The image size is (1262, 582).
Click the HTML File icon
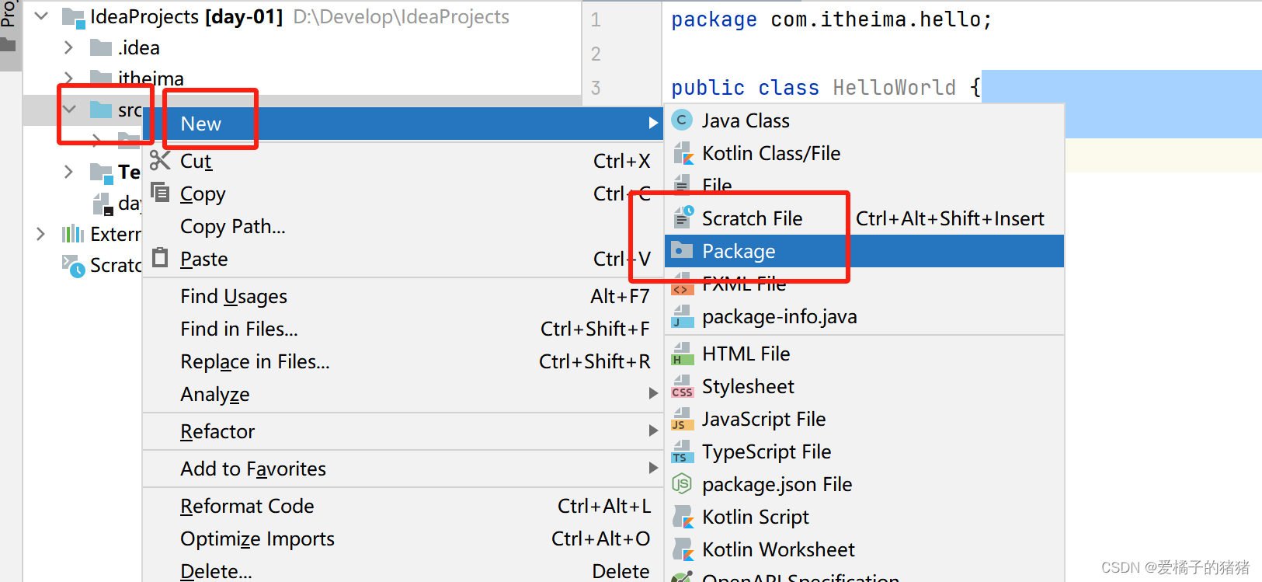pos(682,354)
